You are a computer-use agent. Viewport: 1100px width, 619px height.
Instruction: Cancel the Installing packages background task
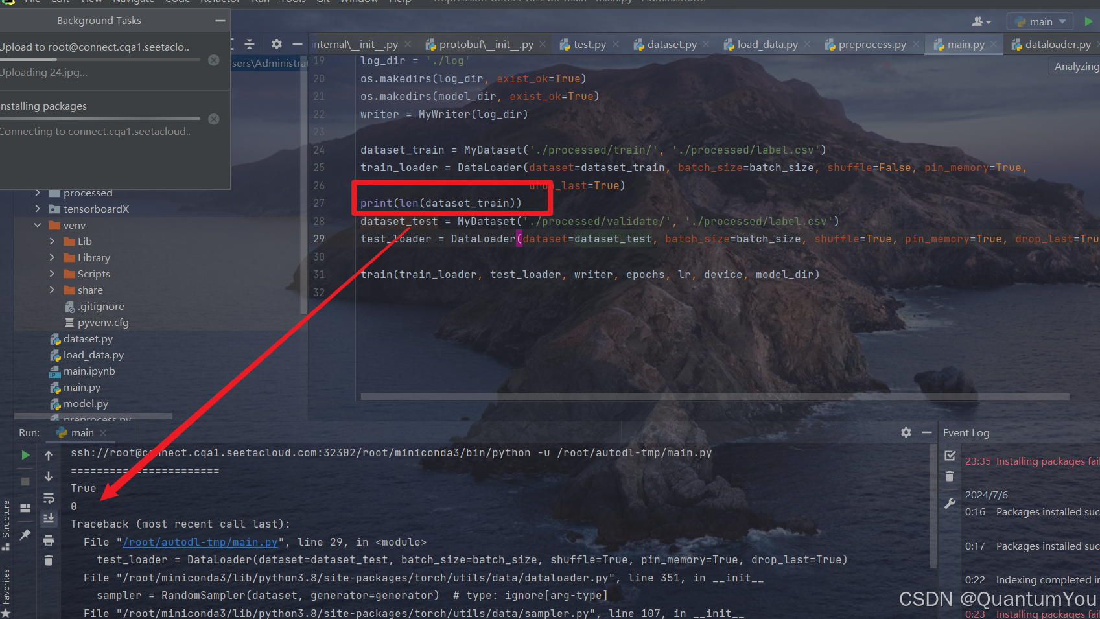(214, 119)
